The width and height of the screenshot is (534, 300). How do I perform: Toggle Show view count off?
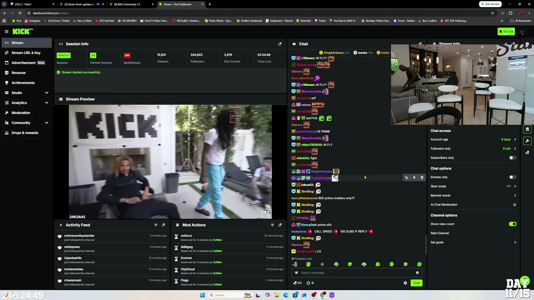coord(512,224)
